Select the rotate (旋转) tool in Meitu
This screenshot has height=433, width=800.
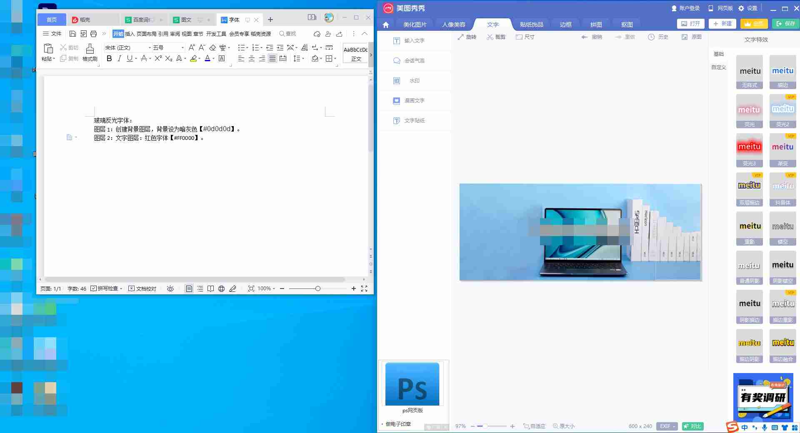(467, 37)
